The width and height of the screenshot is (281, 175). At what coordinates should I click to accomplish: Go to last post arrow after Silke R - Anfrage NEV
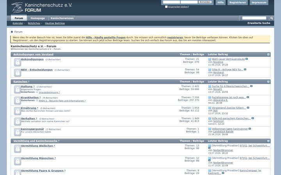tap(245, 70)
